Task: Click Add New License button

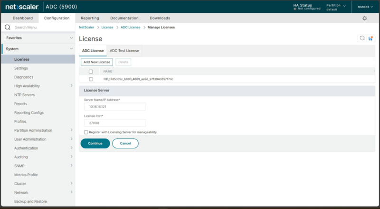Action: coord(97,62)
